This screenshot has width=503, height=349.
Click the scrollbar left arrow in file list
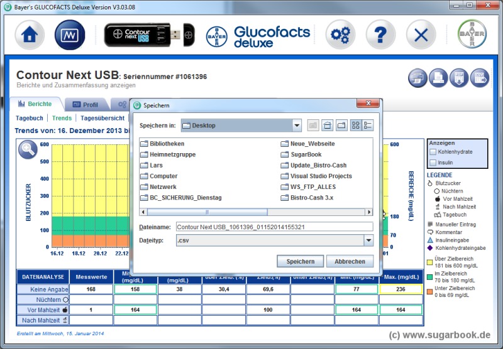coord(143,212)
